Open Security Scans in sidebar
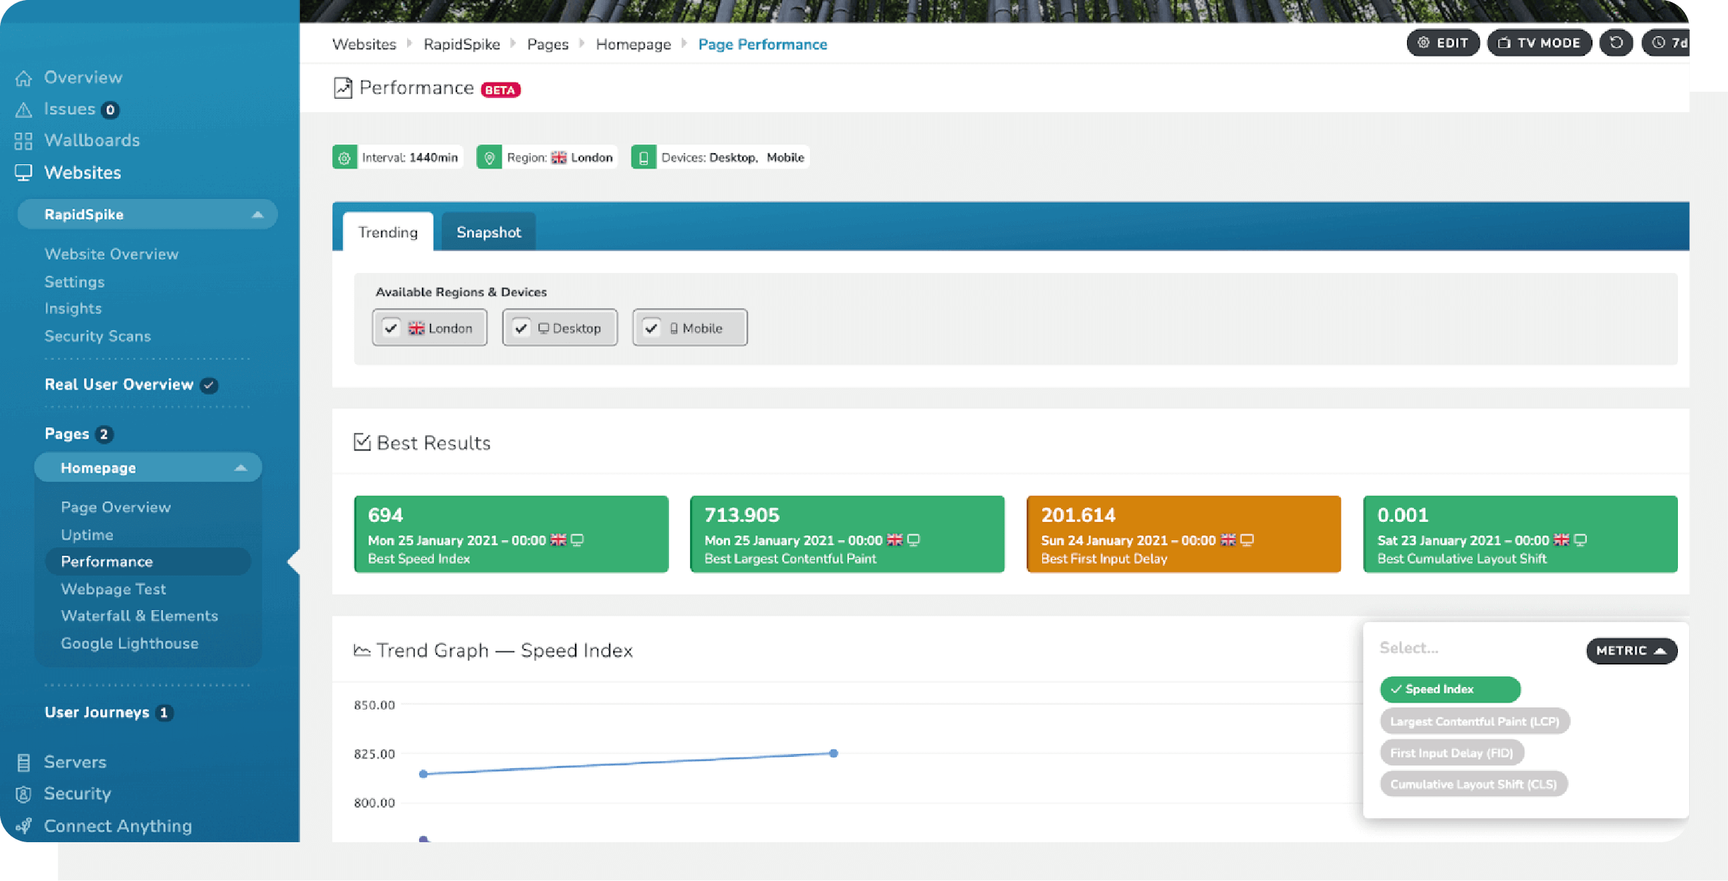Viewport: 1728px width, 881px height. pos(98,336)
